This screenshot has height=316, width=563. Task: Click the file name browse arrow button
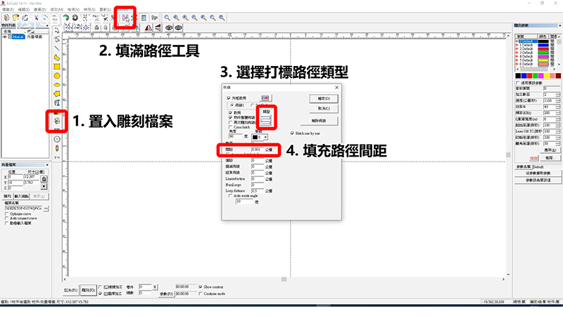pos(46,209)
